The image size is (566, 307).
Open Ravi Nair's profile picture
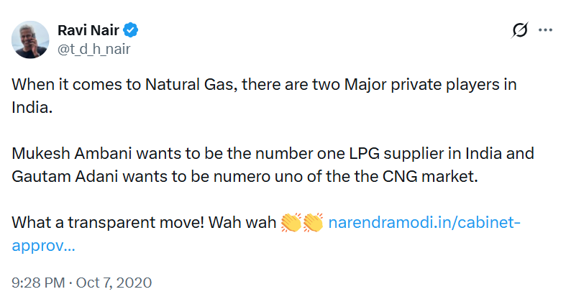31,40
